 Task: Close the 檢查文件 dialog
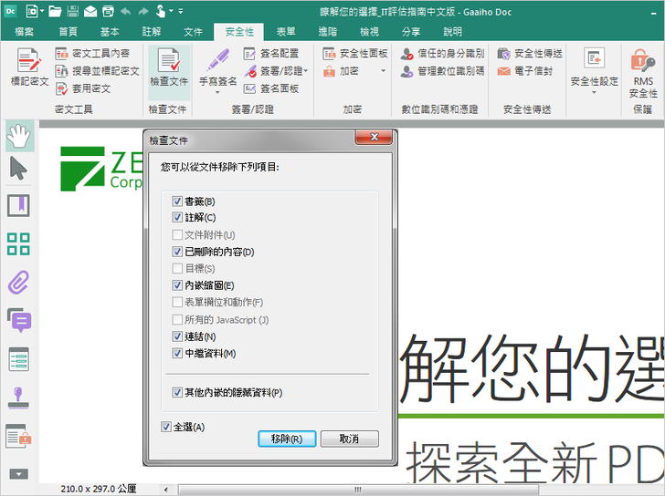[x=374, y=137]
